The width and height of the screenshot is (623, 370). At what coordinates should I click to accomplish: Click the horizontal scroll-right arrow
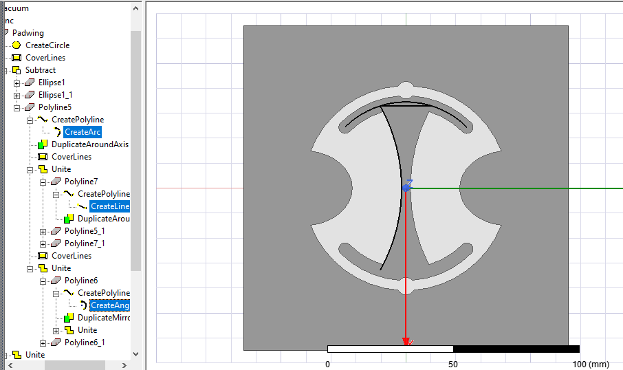tap(124, 364)
